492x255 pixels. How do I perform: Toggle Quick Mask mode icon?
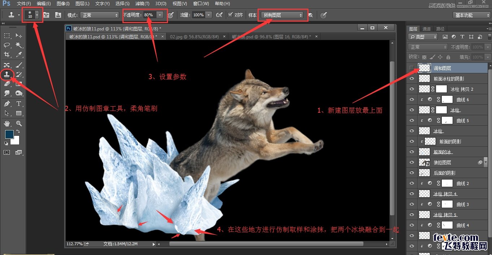[x=7, y=152]
